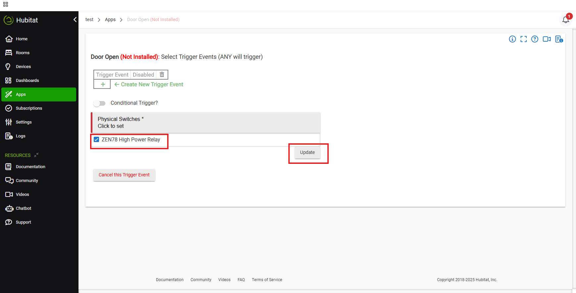Image resolution: width=576 pixels, height=293 pixels.
Task: Click the app info icon
Action: pos(512,39)
